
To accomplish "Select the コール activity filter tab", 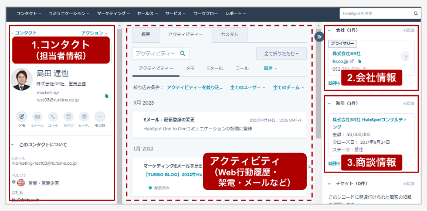I will click(242, 68).
